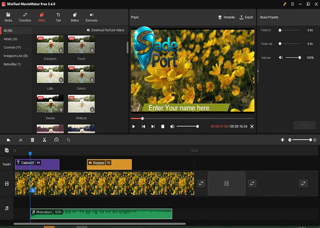Open the speed control icon
This screenshot has width=320, height=228.
click(x=56, y=140)
